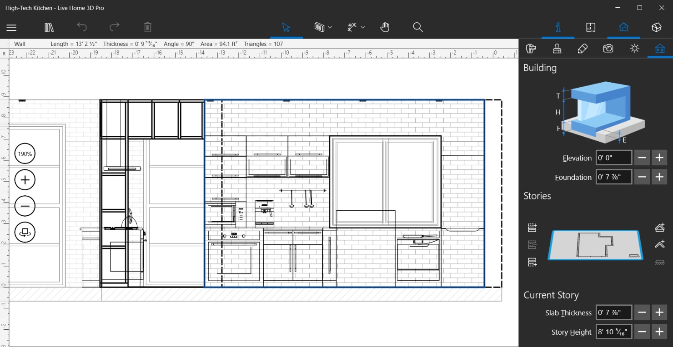Open the building properties tab
The width and height of the screenshot is (673, 347).
(660, 49)
